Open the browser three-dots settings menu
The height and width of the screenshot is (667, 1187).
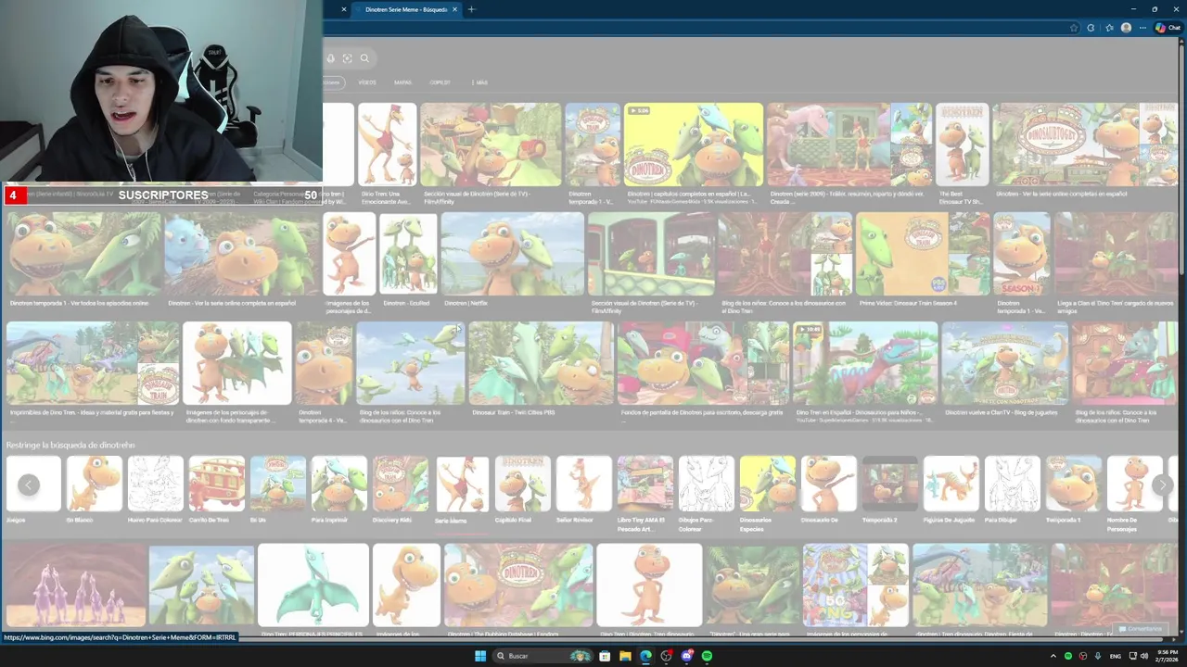[x=1143, y=28]
